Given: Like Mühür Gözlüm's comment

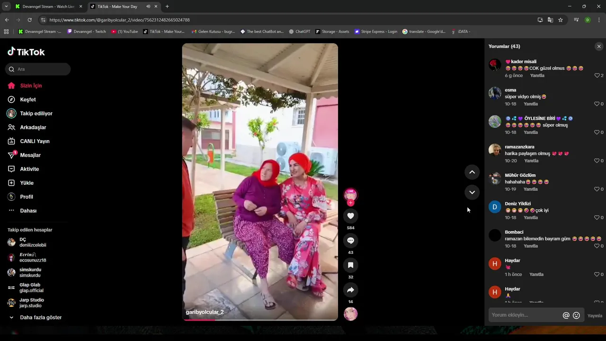Looking at the screenshot, I should point(597,189).
